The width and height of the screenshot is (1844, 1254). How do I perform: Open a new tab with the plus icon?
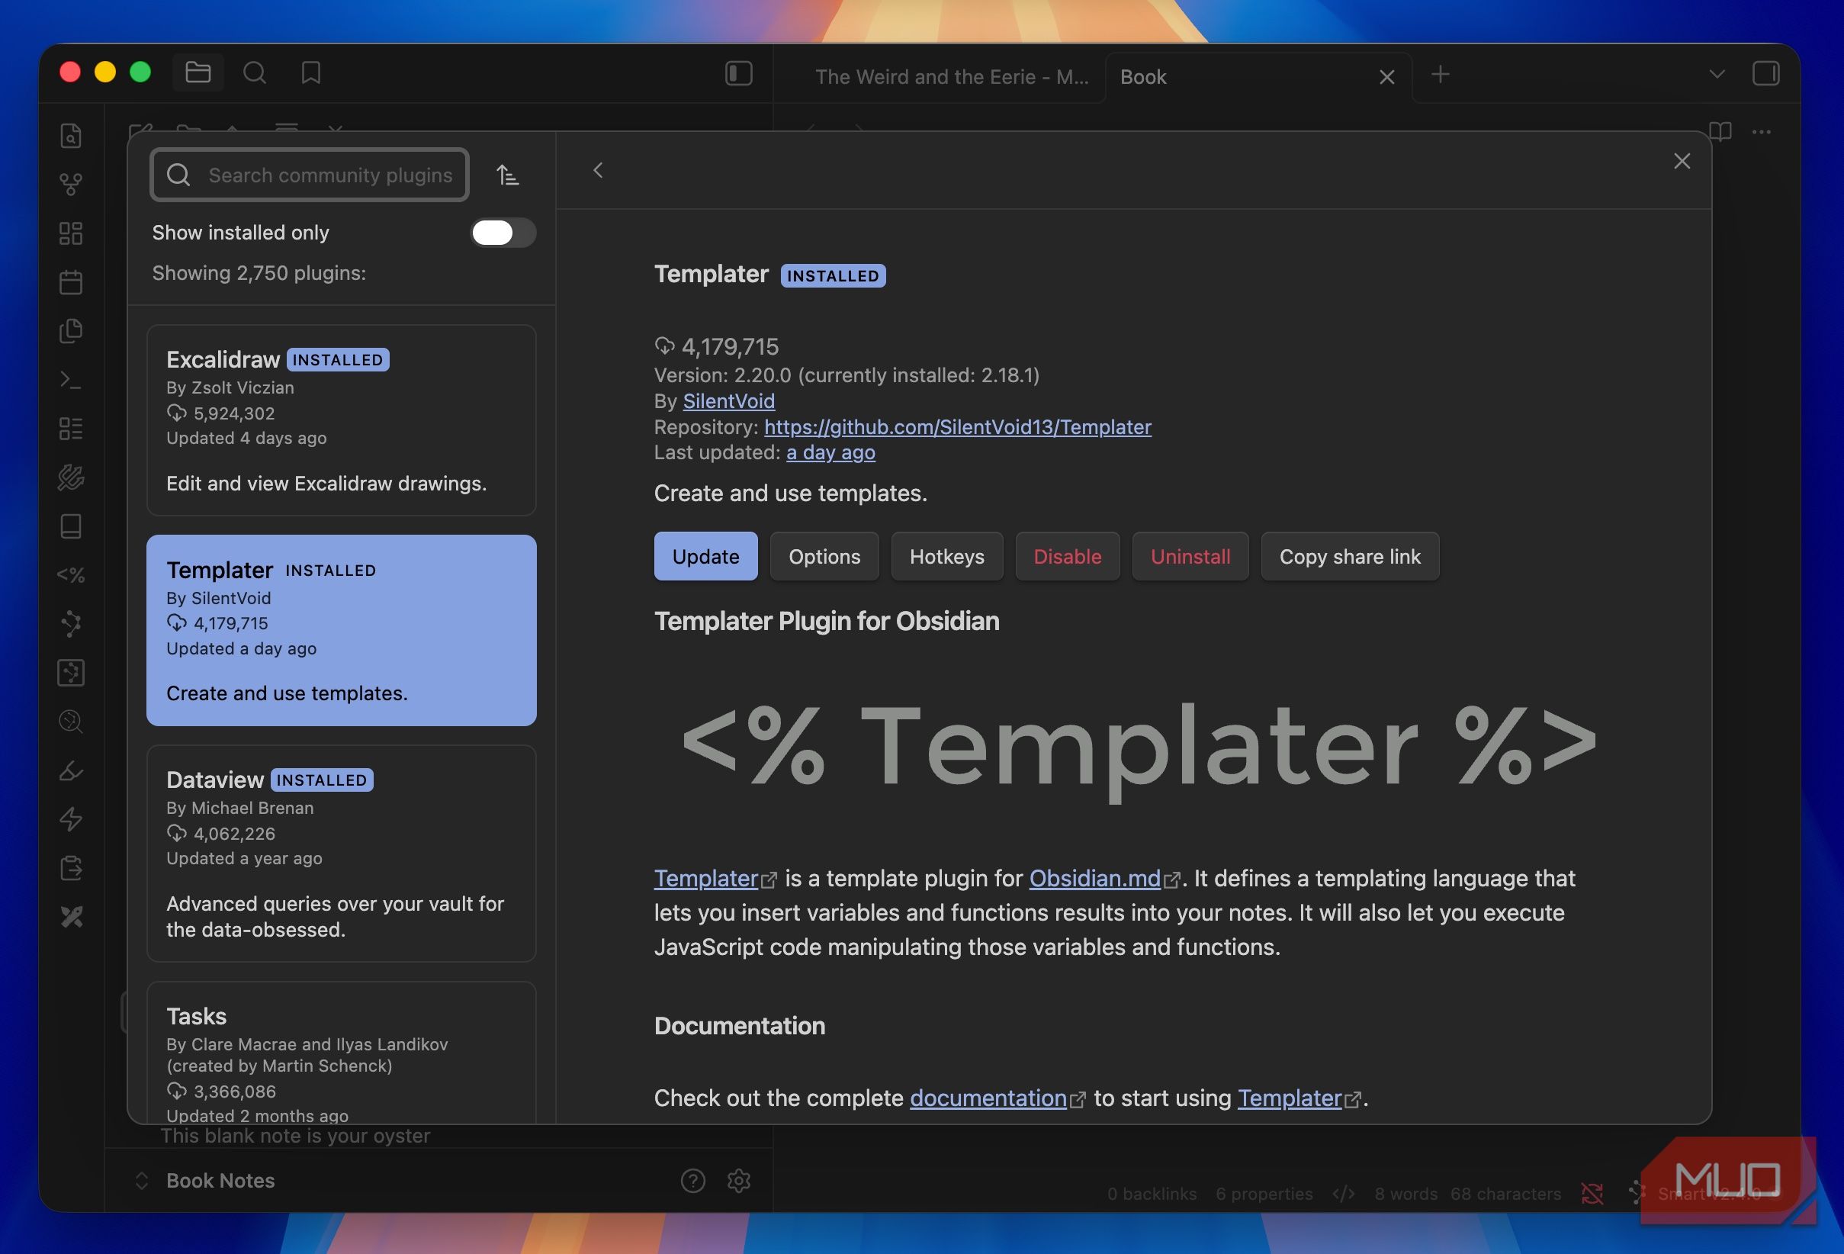[x=1440, y=75]
